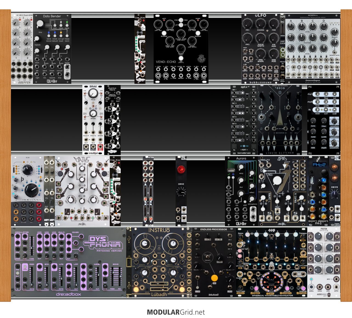The width and height of the screenshot is (352, 318).
Task: Select the Clep Diaz module beside Maths
Action: [x=115, y=191]
